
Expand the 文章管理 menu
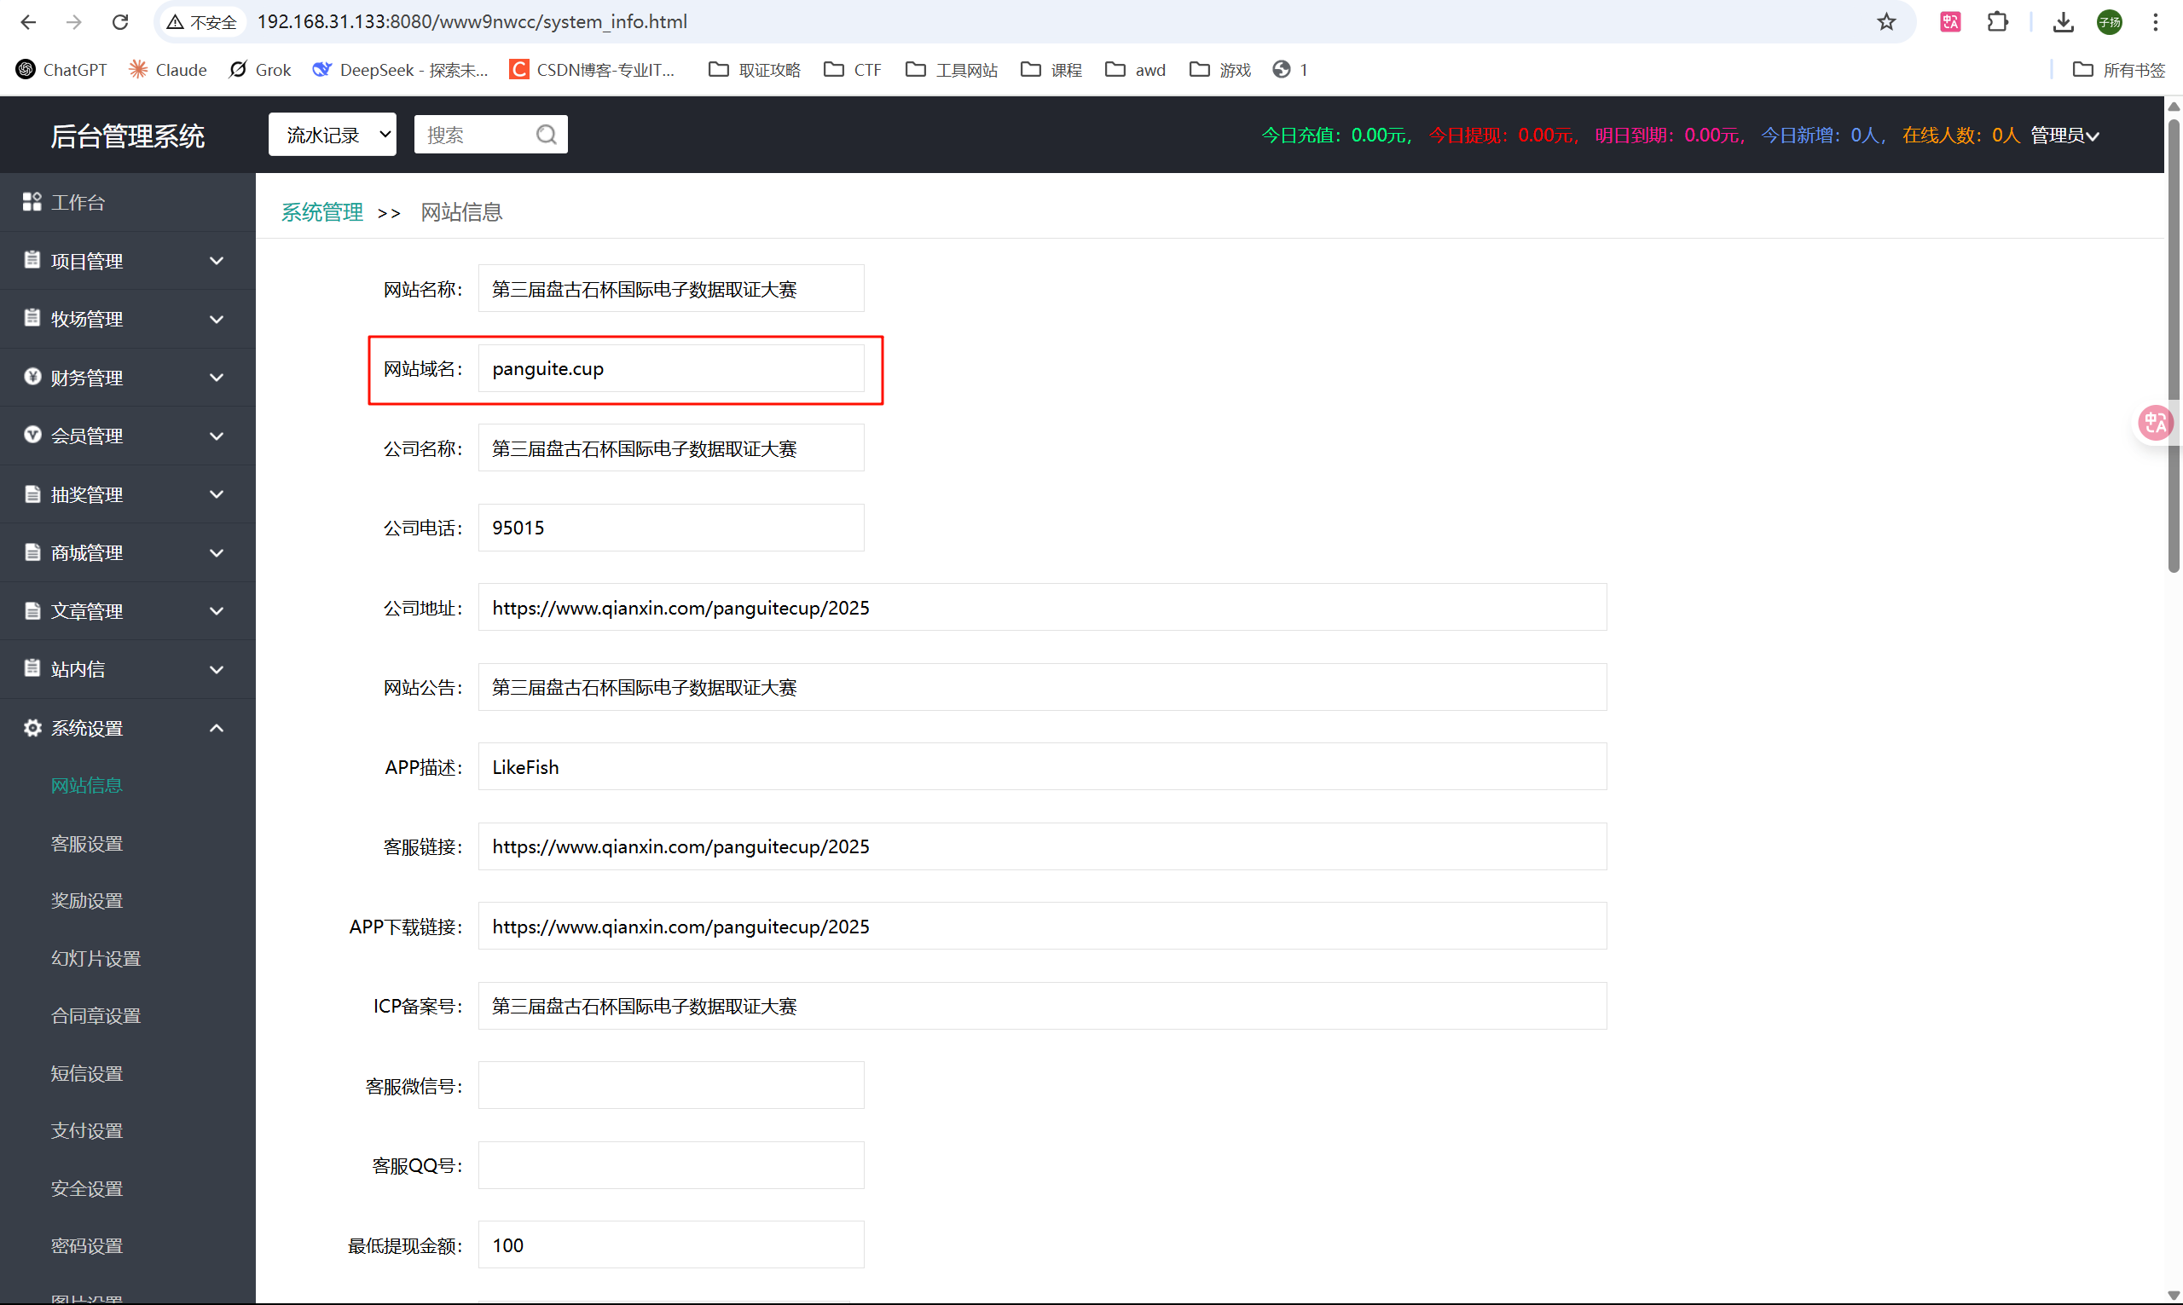click(x=128, y=611)
